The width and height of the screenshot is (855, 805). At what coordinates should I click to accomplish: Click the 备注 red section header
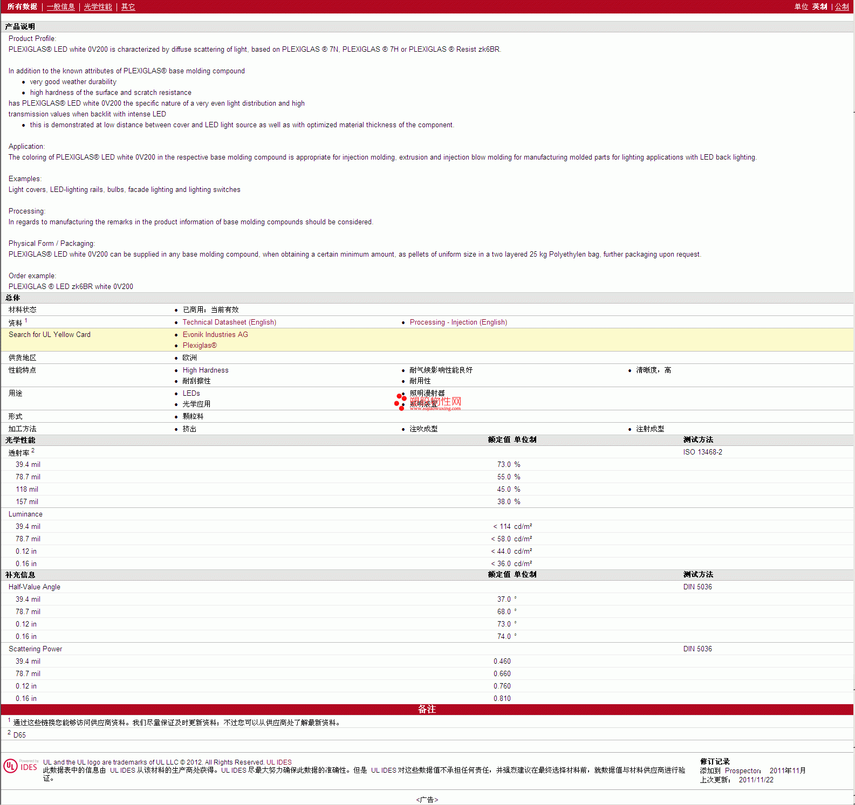[x=427, y=710]
